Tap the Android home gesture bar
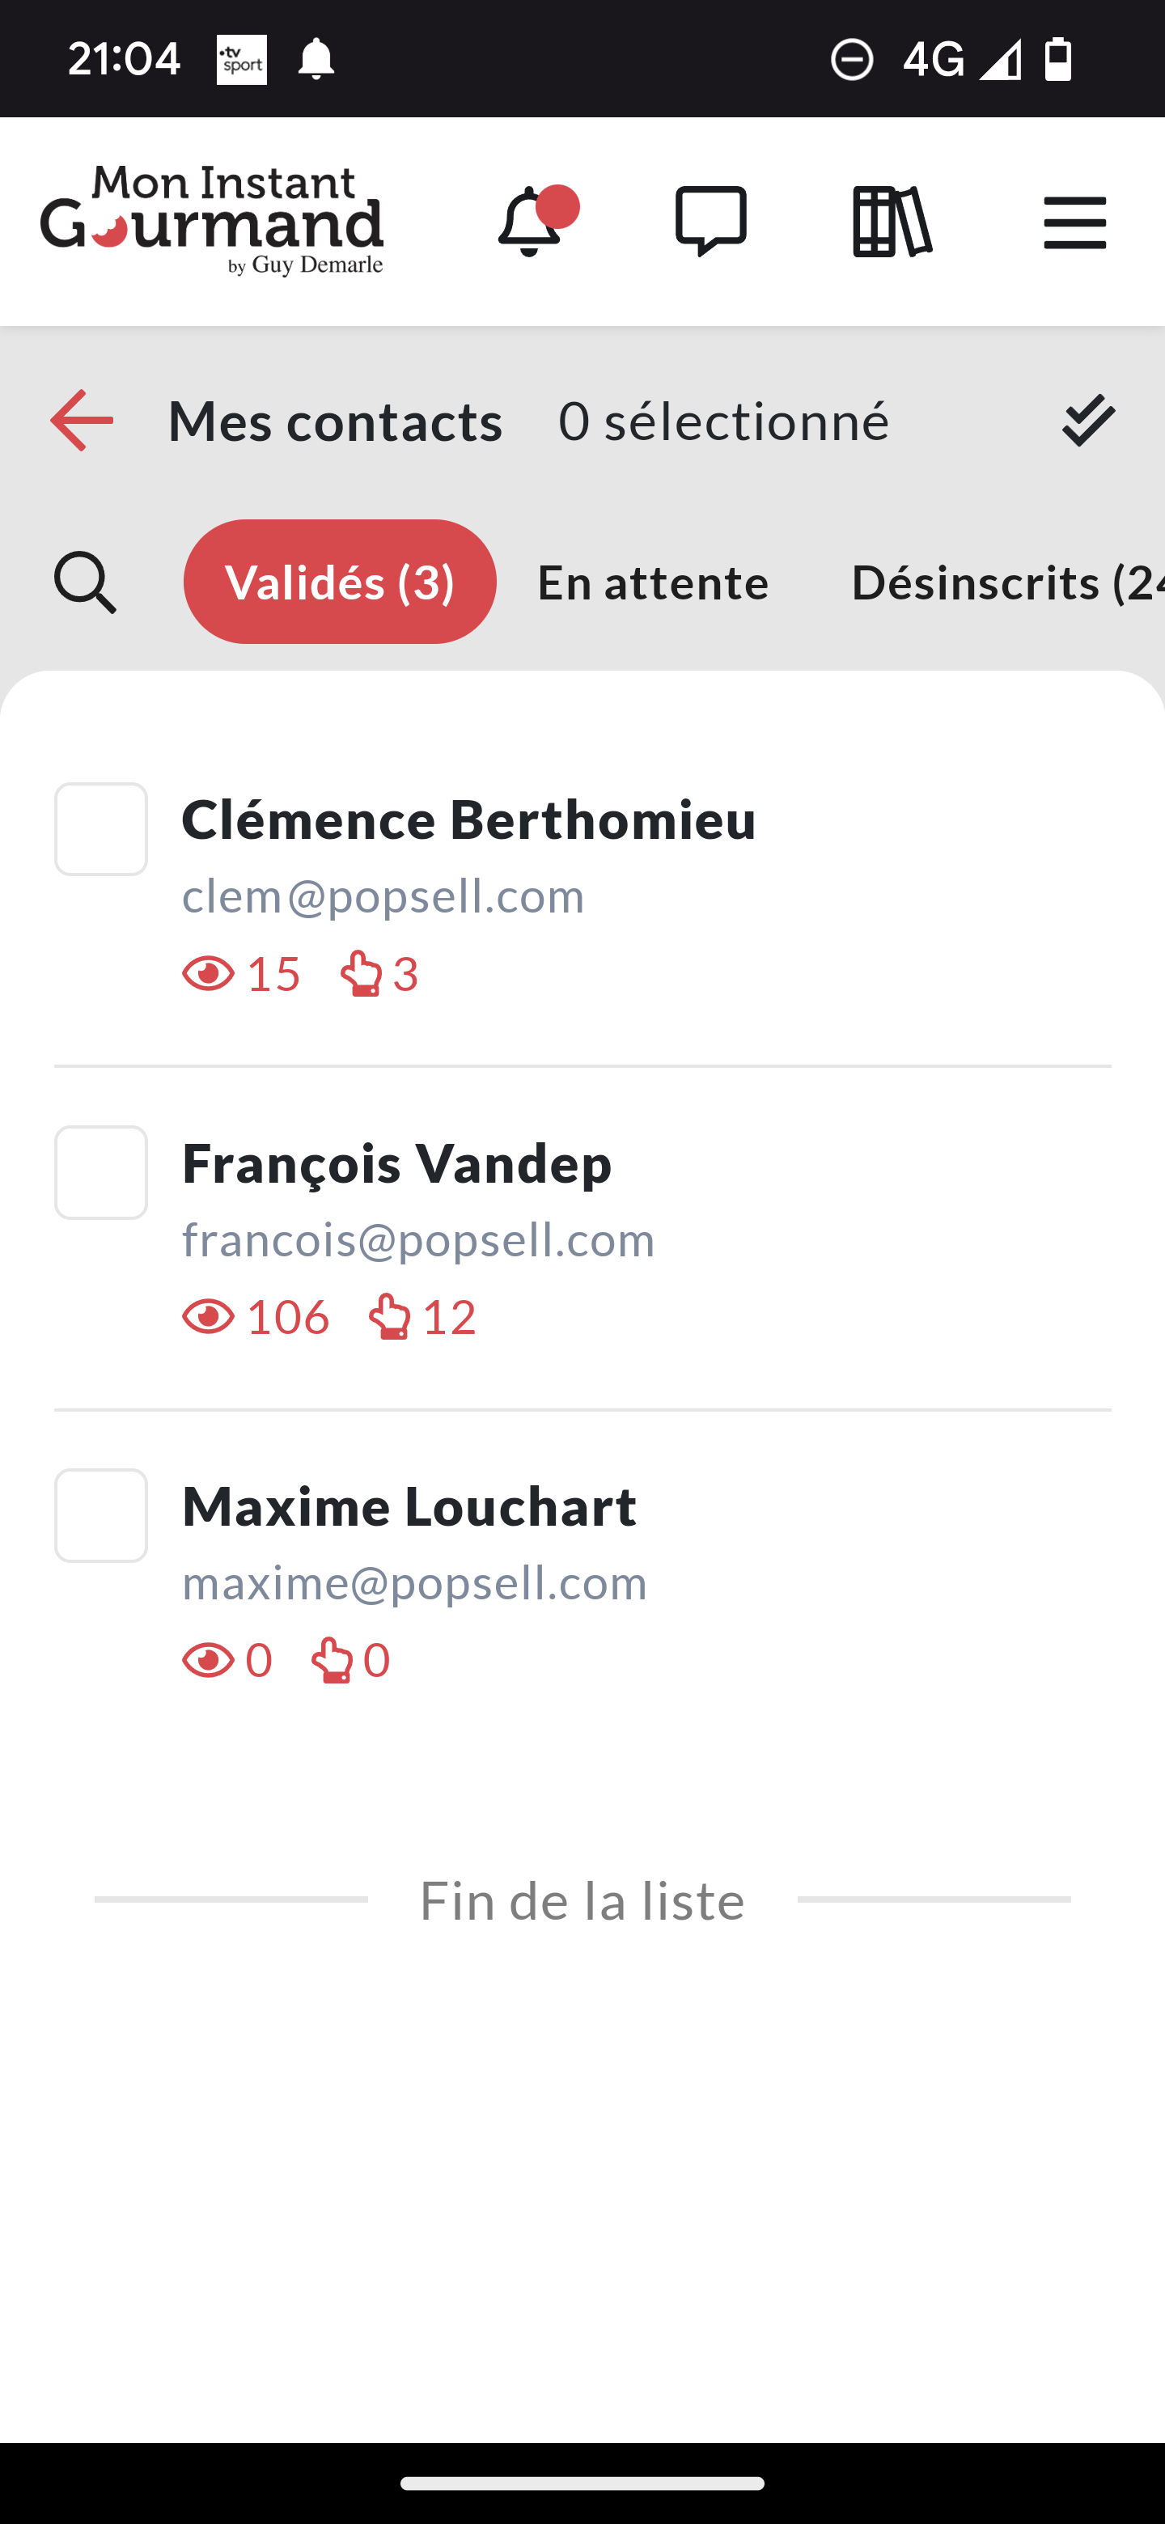Viewport: 1165px width, 2524px height. [582, 2484]
